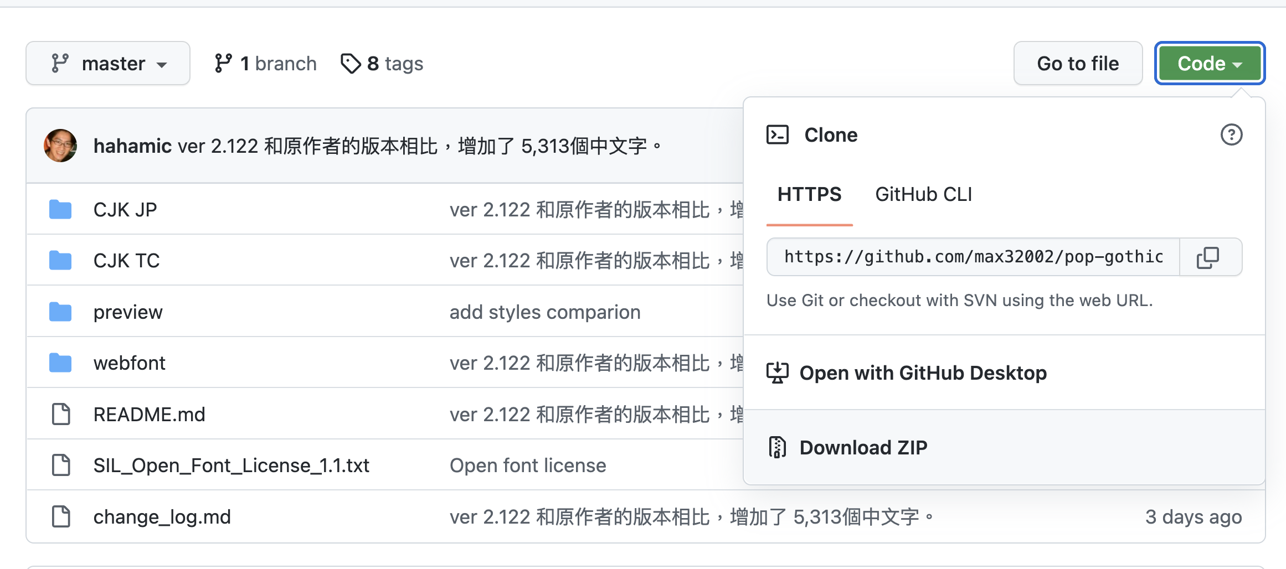This screenshot has height=569, width=1286.
Task: Switch to the GitHub CLI tab
Action: tap(923, 194)
